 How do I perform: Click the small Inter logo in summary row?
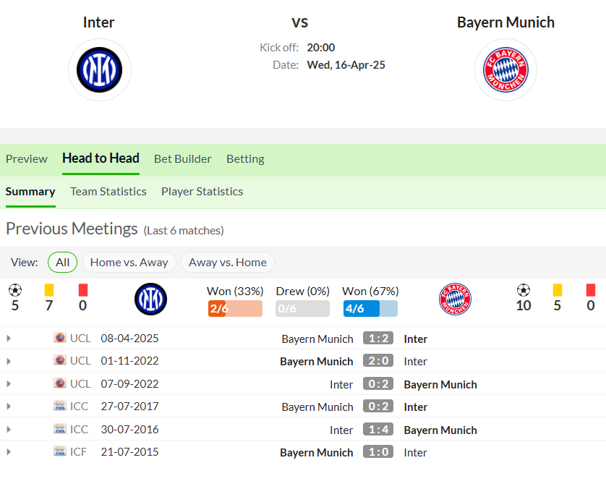(150, 299)
